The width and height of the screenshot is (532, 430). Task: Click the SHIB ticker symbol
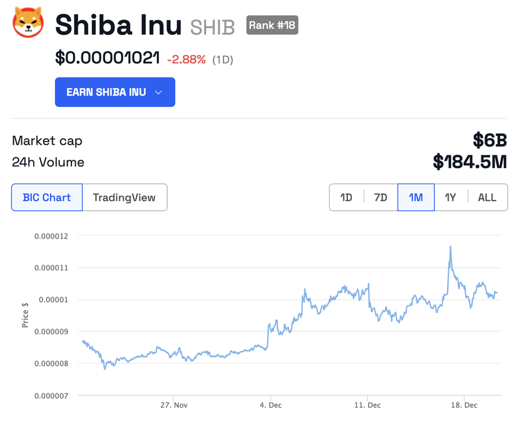click(x=212, y=27)
